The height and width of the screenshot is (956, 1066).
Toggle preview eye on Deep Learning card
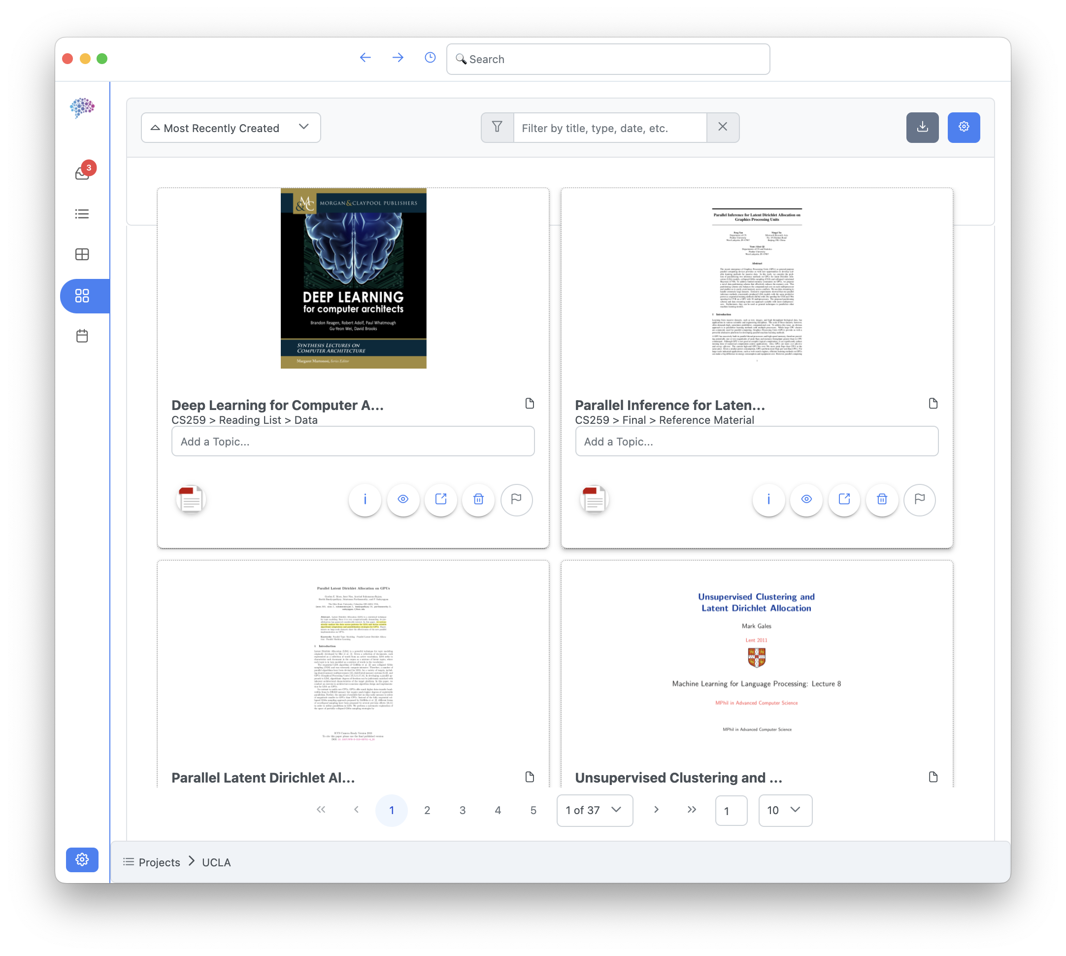tap(403, 499)
